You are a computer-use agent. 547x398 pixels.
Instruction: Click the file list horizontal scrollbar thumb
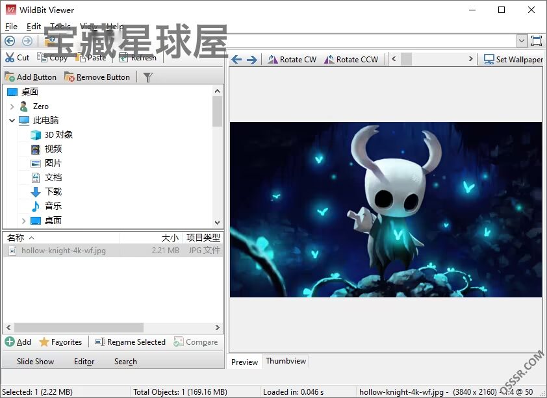tap(79, 328)
